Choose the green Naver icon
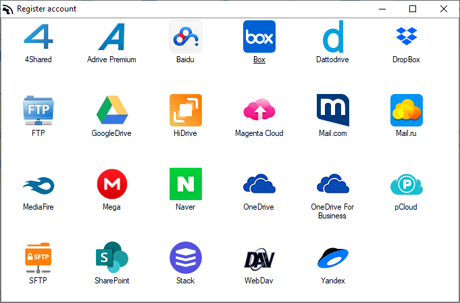460x303 pixels. 185,184
